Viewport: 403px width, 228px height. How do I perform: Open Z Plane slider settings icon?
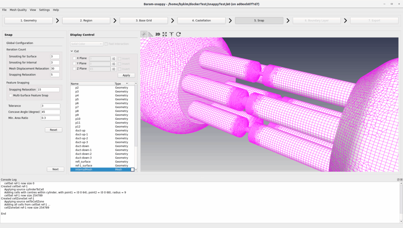pyautogui.click(x=113, y=69)
